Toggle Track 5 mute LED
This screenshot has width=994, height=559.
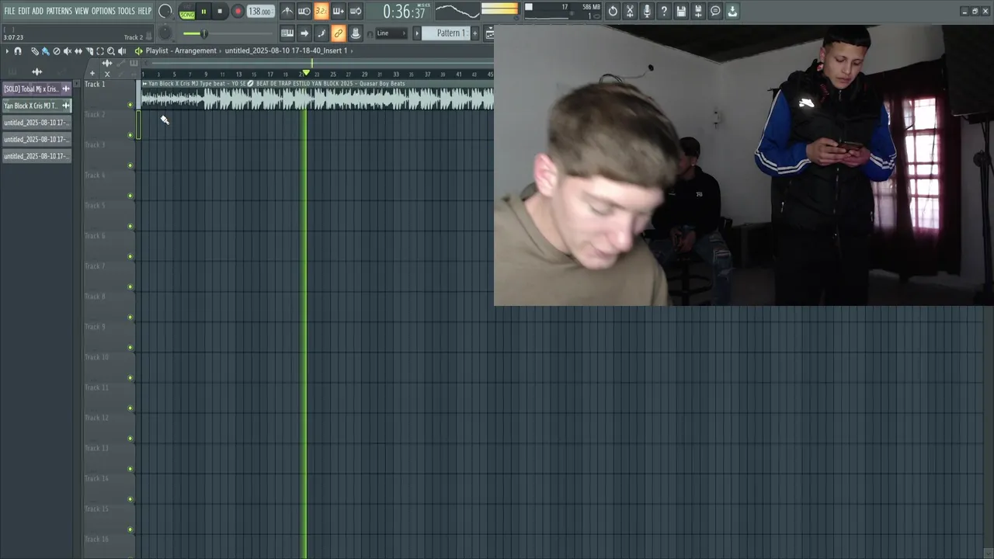130,226
